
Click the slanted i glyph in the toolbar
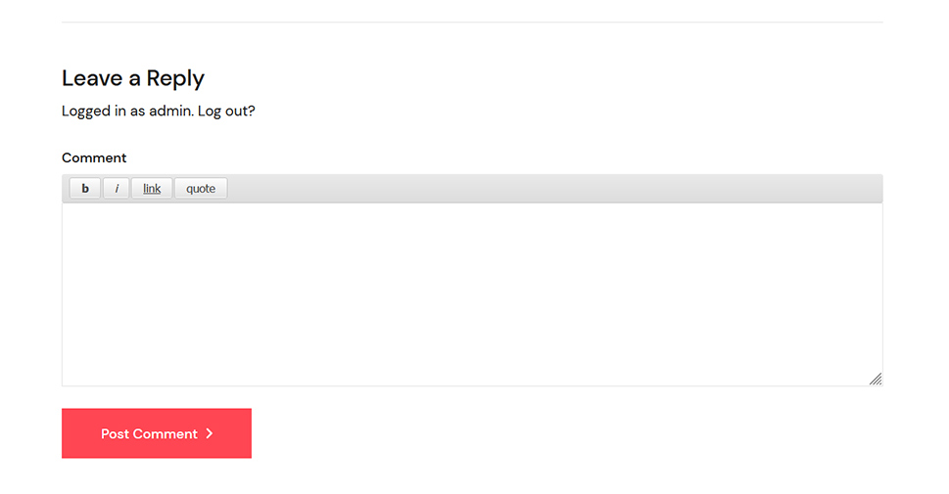click(117, 189)
